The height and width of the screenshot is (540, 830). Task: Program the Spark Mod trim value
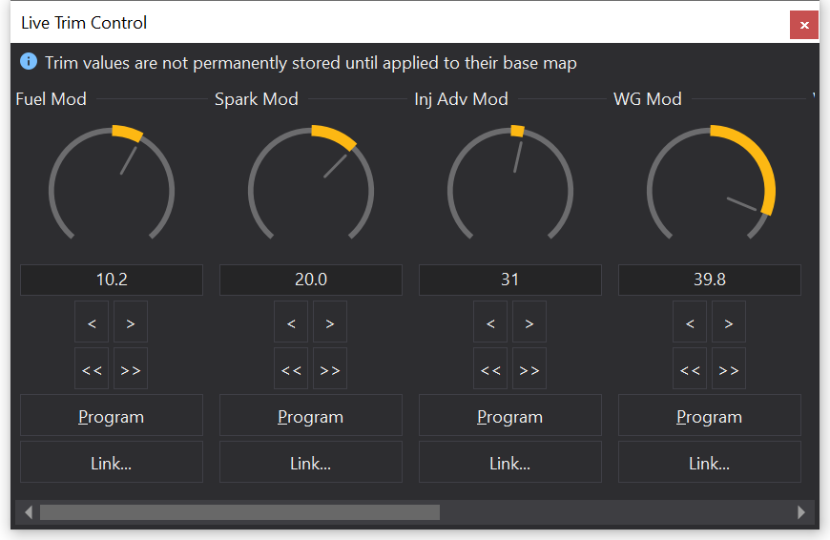pos(311,416)
